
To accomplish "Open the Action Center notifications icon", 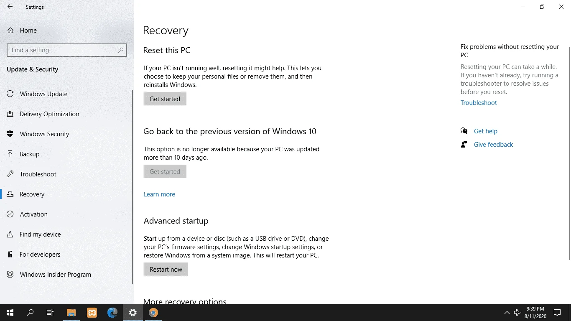I will click(x=557, y=313).
